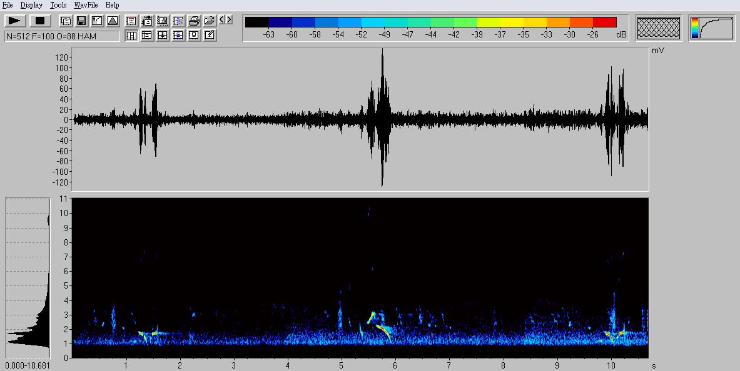740x371 pixels.
Task: Click the bell-curve window function icon
Action: [x=113, y=21]
